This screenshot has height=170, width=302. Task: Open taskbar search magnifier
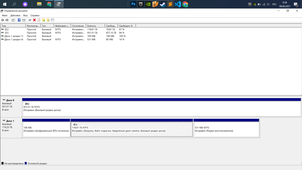pos(14,4)
